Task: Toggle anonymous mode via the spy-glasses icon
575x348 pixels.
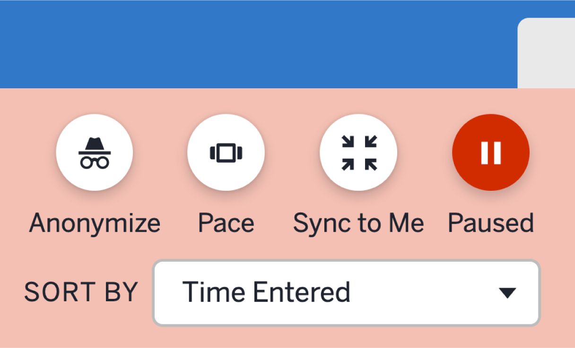Action: tap(94, 152)
